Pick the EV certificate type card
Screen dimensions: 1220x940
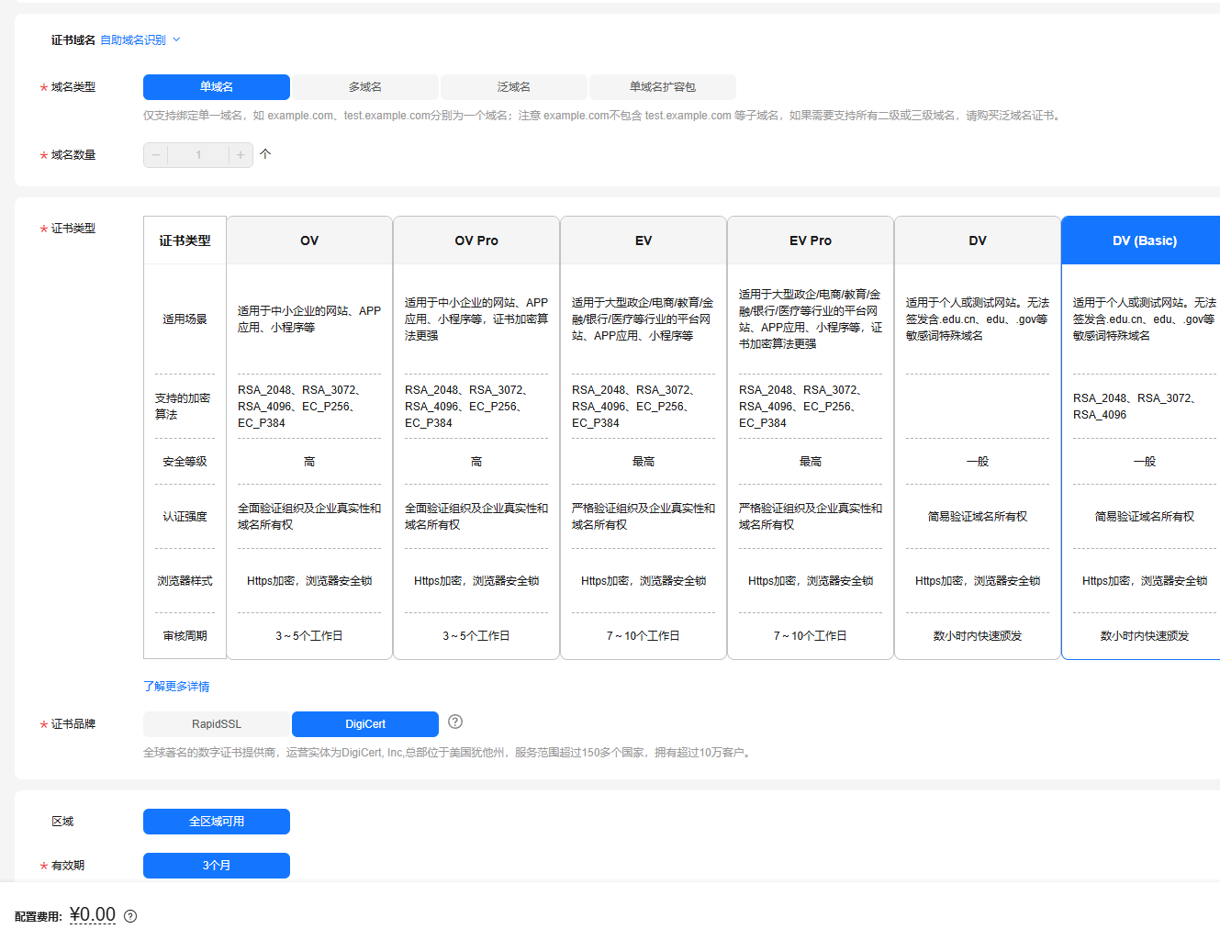click(644, 241)
